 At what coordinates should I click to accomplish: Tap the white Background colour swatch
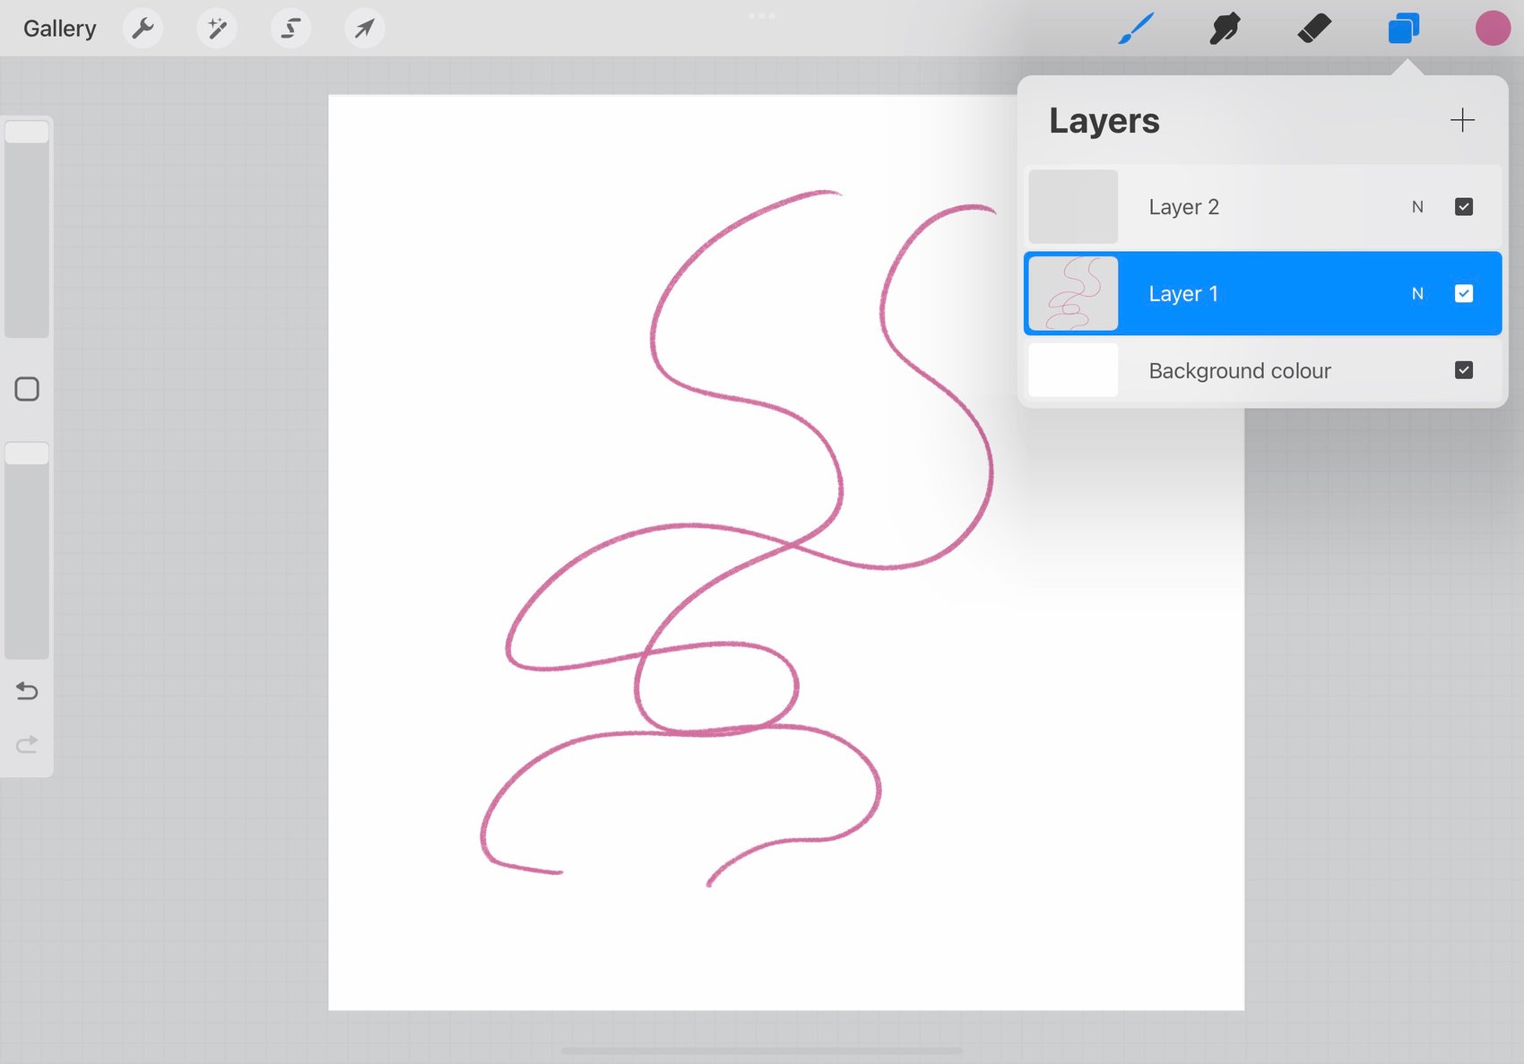1073,370
